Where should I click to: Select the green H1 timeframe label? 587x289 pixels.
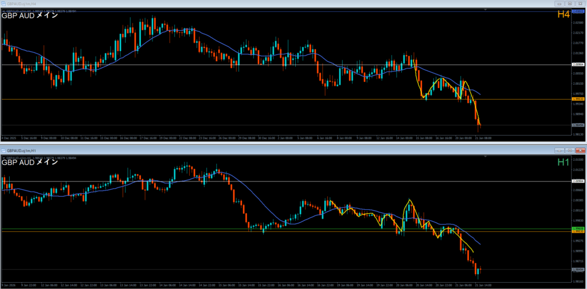click(x=563, y=163)
